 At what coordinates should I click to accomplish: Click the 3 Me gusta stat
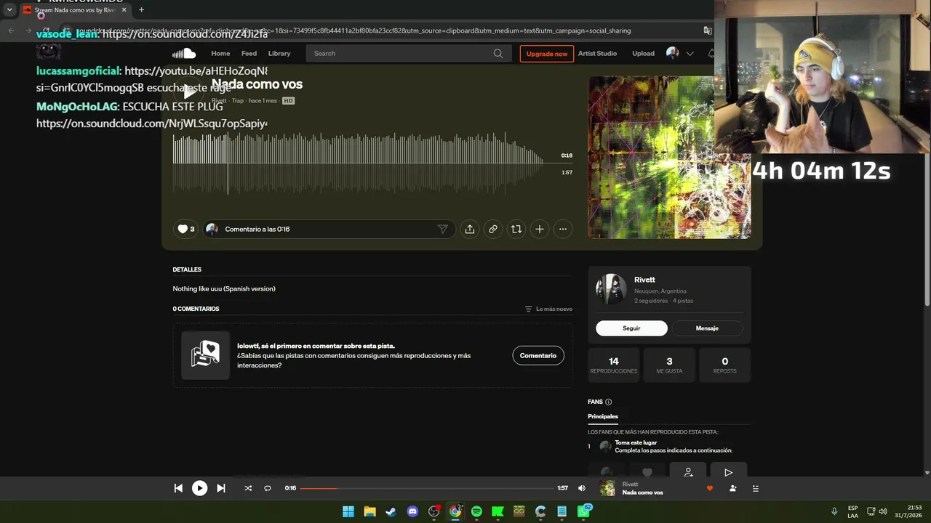pyautogui.click(x=669, y=365)
